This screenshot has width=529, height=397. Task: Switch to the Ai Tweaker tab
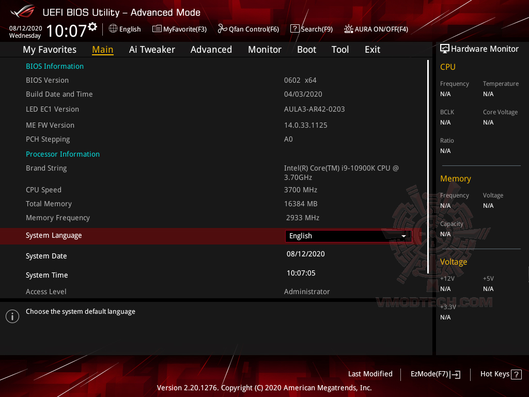point(152,50)
